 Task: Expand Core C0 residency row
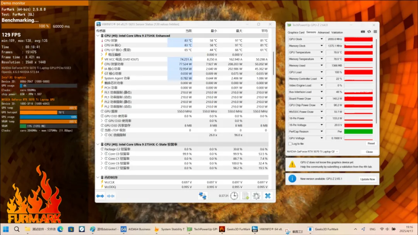[x=101, y=154]
